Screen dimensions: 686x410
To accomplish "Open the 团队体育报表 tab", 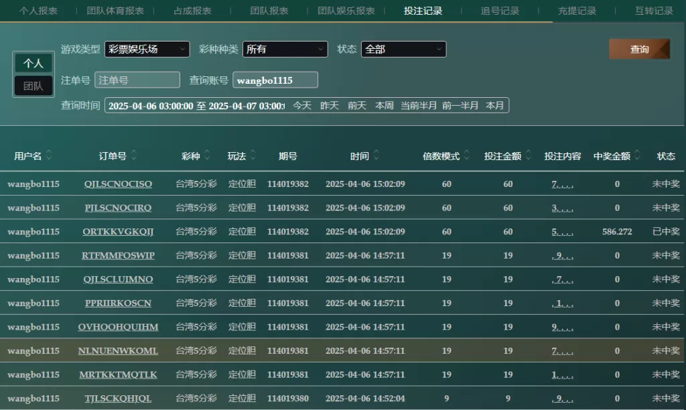I will (x=115, y=11).
